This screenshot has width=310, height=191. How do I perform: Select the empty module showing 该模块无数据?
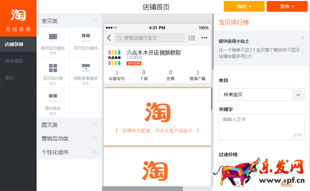pos(158,117)
